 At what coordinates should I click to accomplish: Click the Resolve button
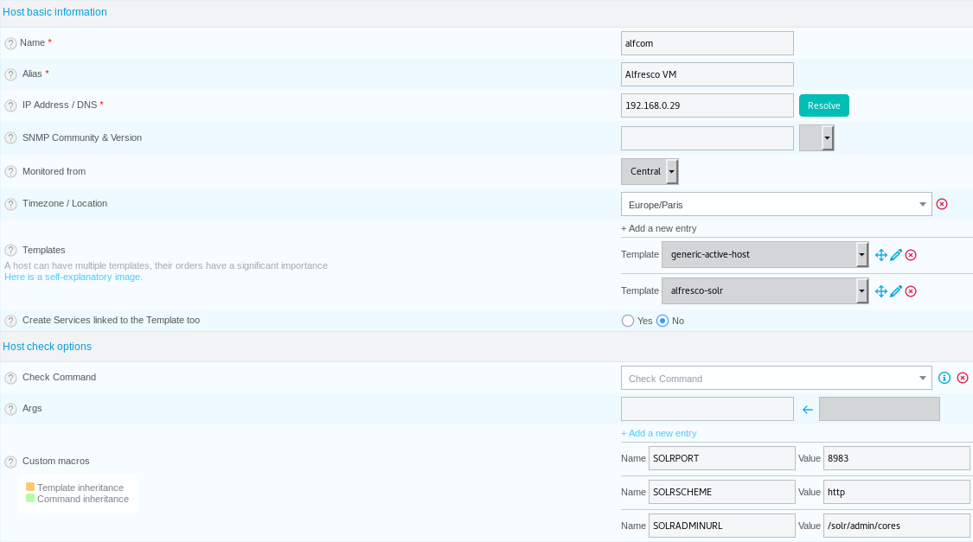pyautogui.click(x=823, y=105)
